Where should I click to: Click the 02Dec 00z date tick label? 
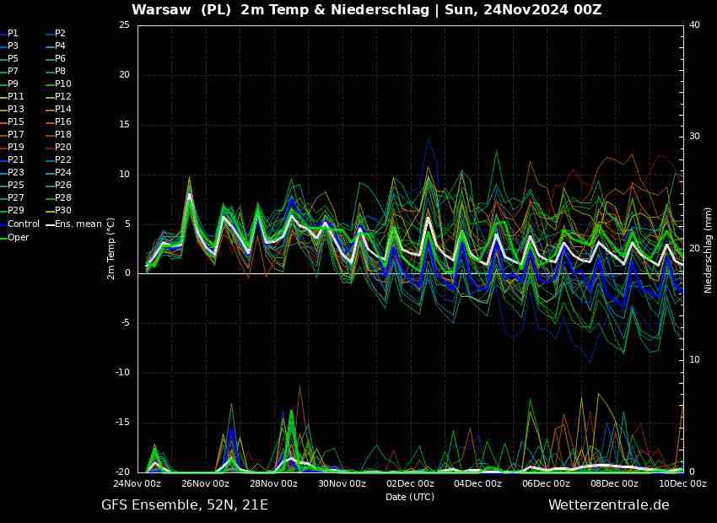410,483
